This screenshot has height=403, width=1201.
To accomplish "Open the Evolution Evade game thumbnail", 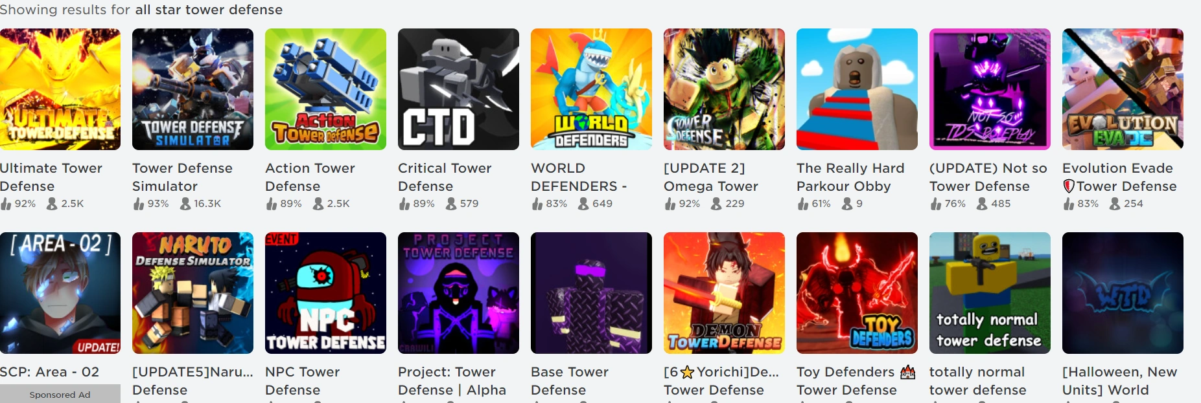I will pyautogui.click(x=1123, y=89).
